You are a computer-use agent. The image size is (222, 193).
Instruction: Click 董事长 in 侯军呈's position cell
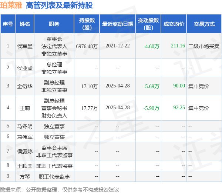(54, 39)
